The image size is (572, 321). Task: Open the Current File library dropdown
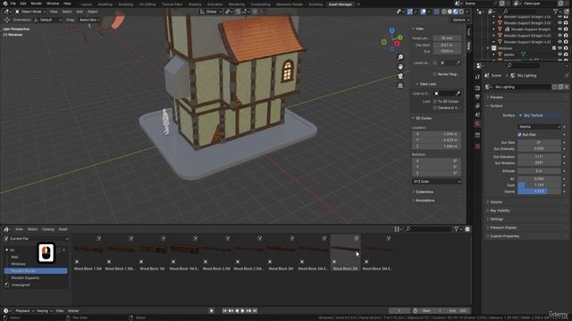[x=36, y=239]
